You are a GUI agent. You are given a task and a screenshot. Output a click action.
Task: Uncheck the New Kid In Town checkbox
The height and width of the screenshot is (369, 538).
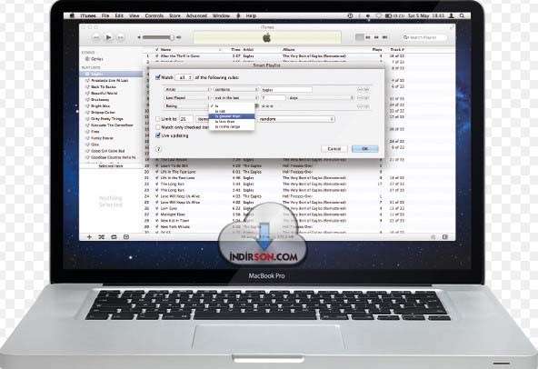157,221
